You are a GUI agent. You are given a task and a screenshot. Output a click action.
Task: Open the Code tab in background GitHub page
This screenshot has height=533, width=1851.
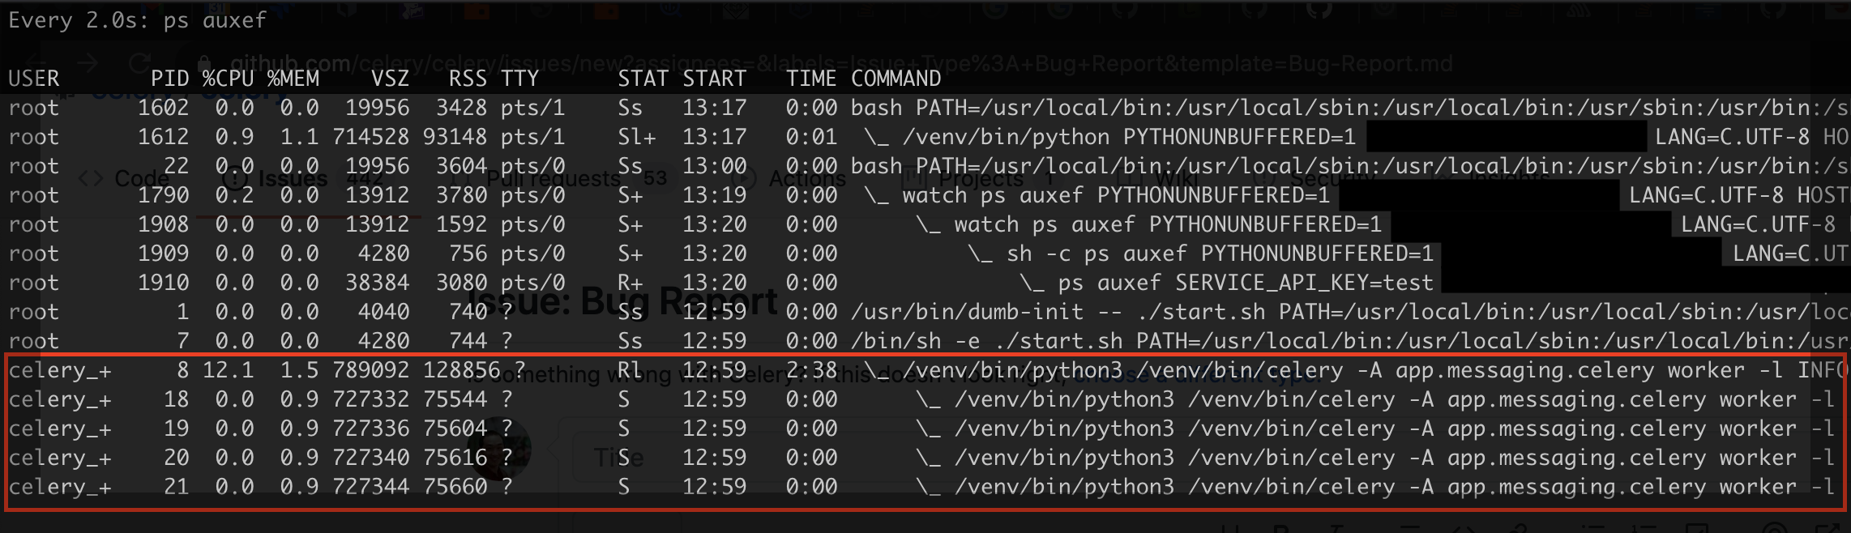point(124,178)
